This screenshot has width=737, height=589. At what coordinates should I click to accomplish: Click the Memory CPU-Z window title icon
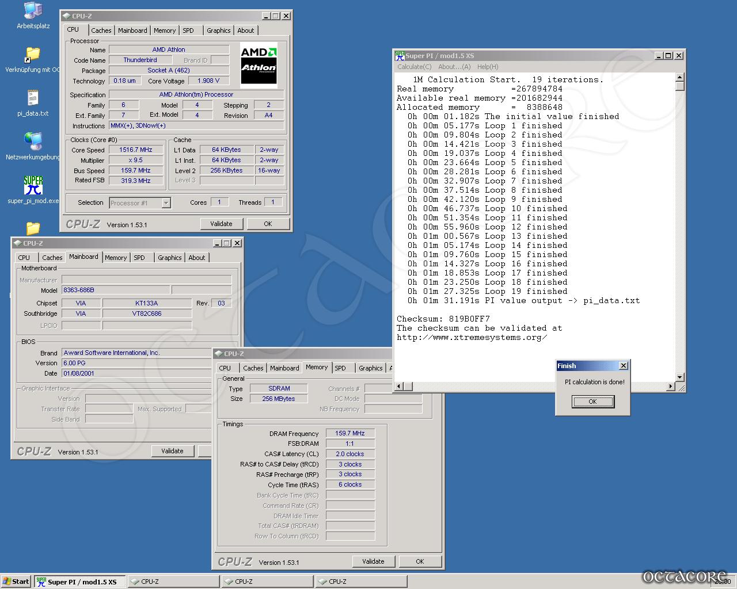pos(218,354)
